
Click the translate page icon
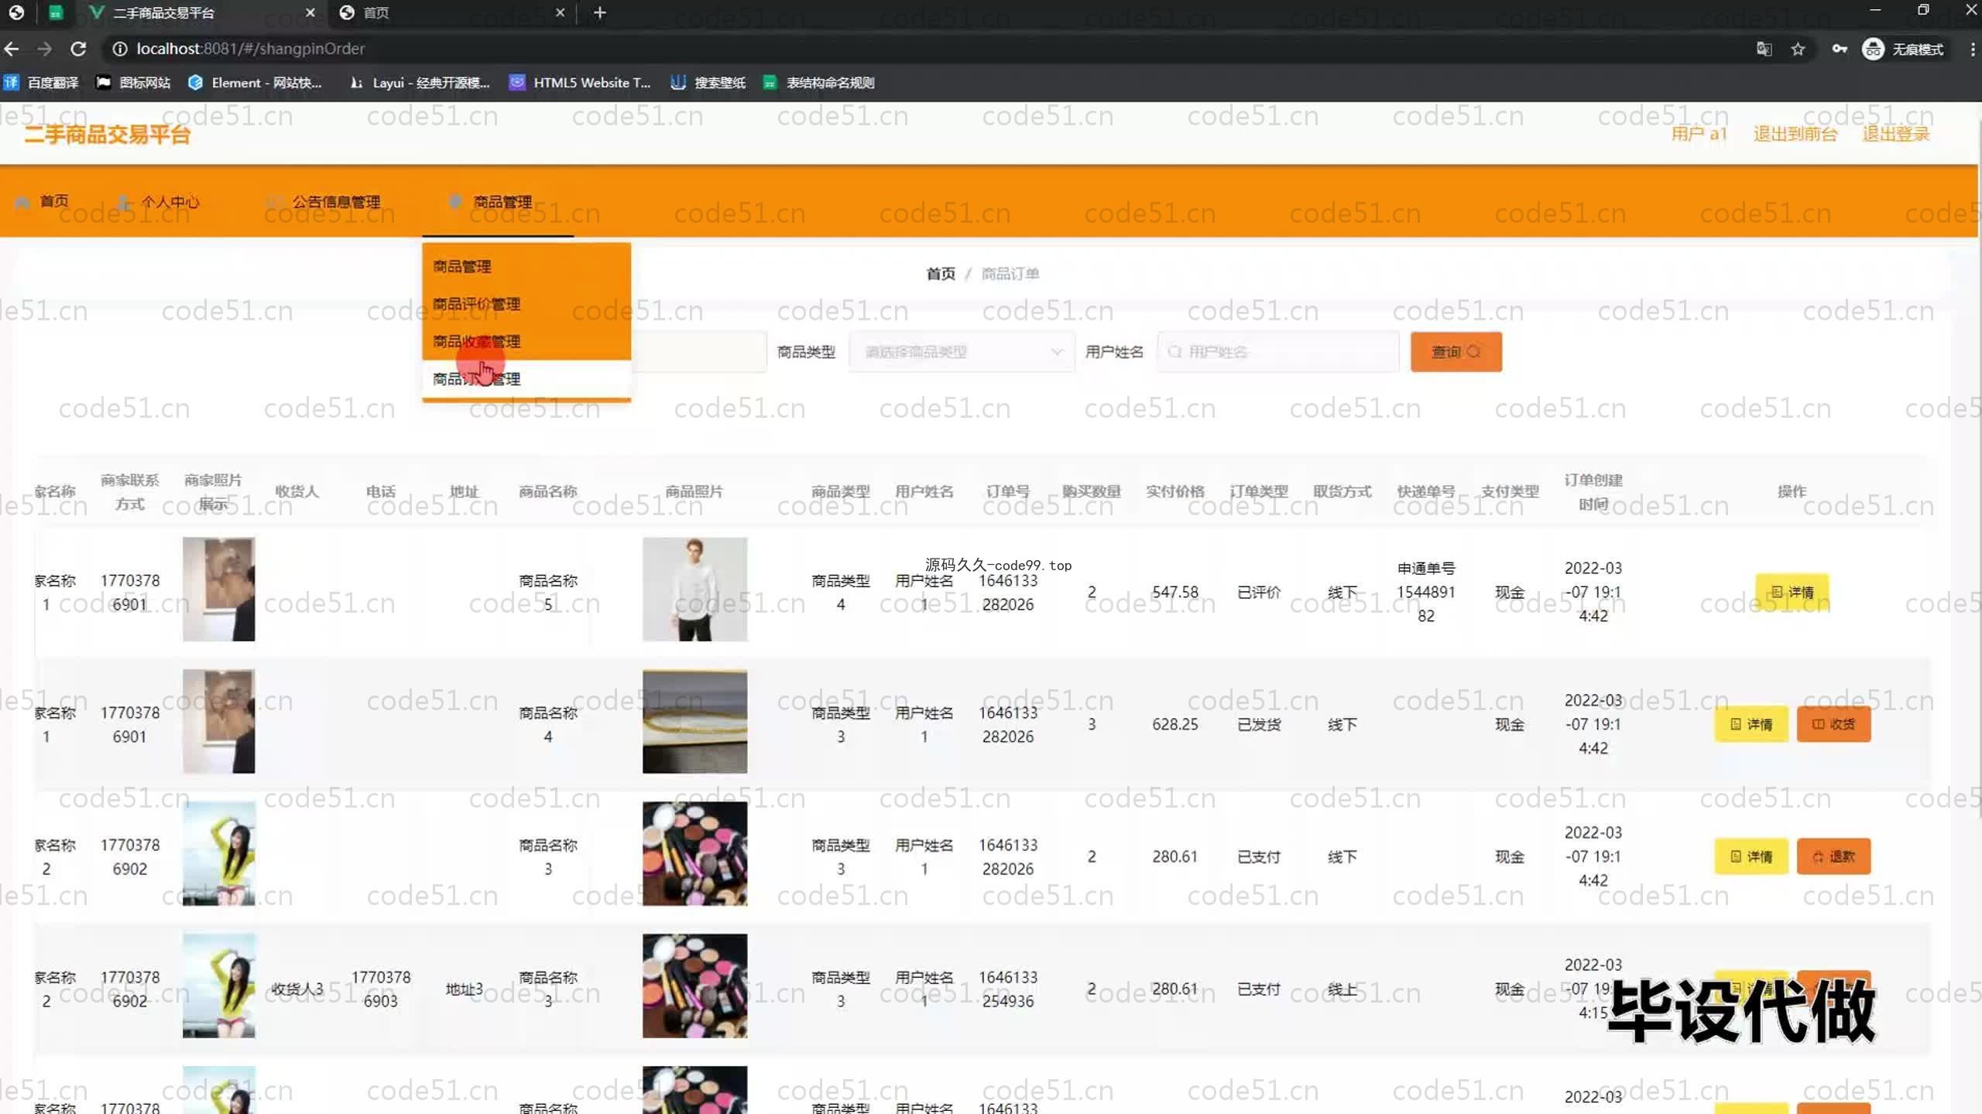(x=1764, y=49)
